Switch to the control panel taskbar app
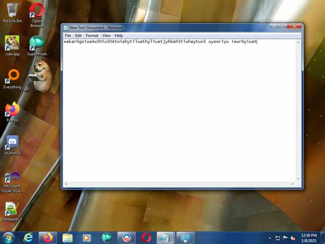This screenshot has height=244, width=325. pyautogui.click(x=185, y=238)
